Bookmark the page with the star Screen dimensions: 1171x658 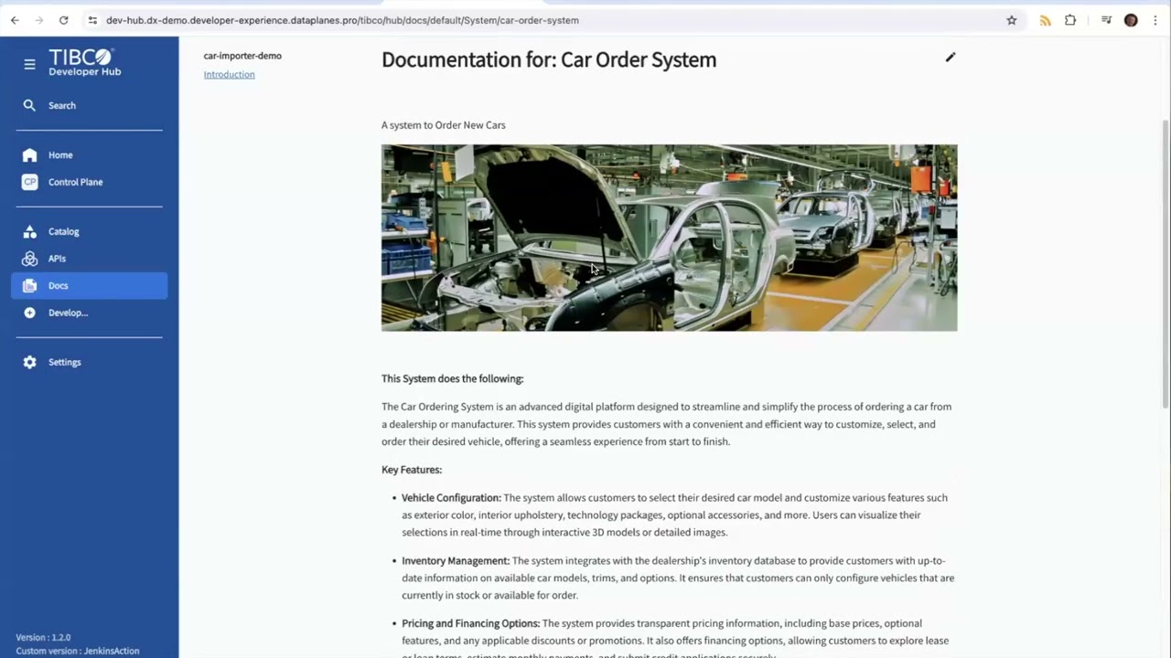(x=1011, y=20)
